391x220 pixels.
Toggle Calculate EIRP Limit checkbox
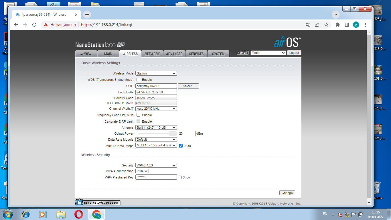pyautogui.click(x=138, y=121)
